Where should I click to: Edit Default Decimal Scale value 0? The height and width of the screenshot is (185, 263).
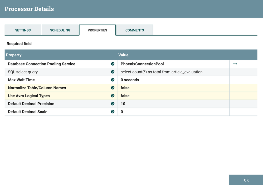(x=122, y=112)
